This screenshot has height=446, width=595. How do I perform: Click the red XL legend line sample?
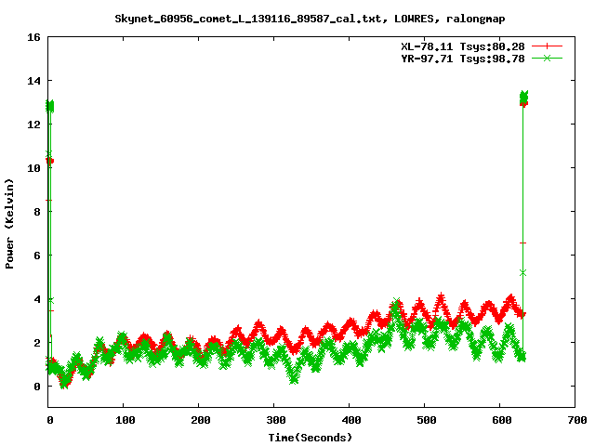pos(548,46)
